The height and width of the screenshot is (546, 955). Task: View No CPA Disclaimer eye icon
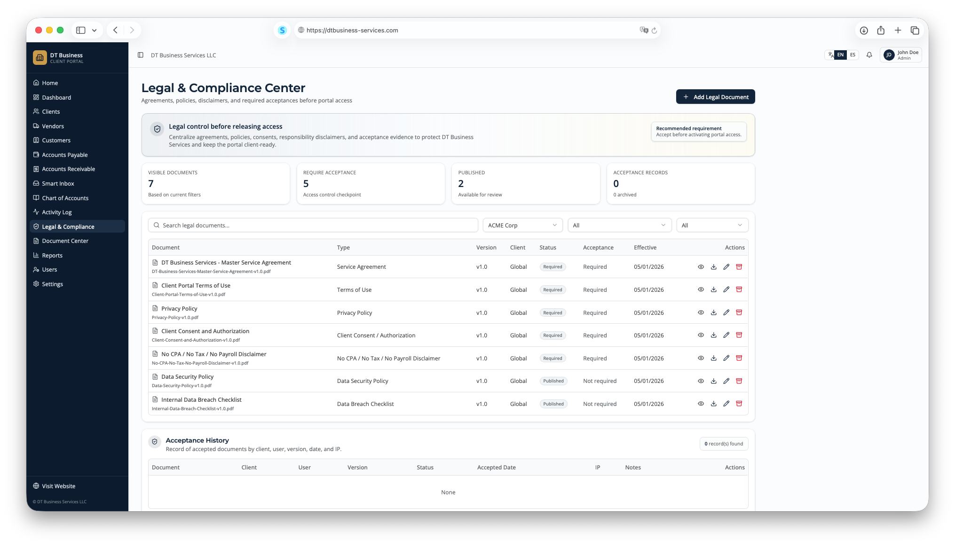point(701,358)
